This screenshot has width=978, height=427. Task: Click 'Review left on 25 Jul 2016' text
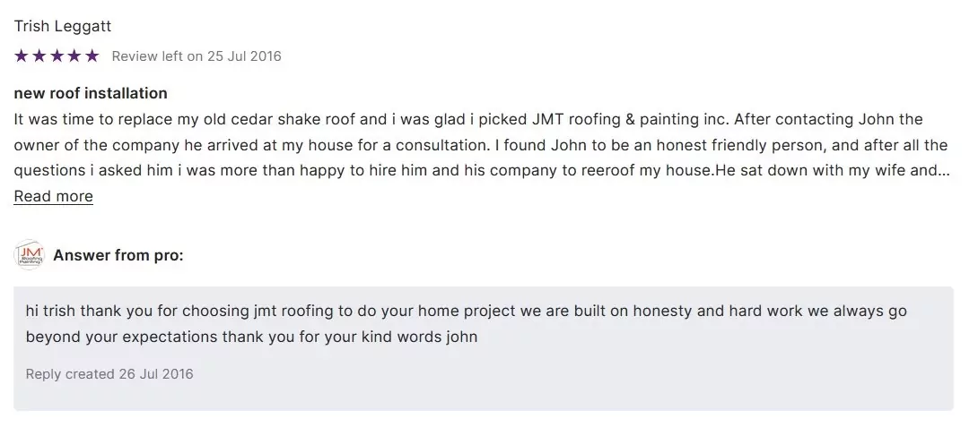[196, 56]
